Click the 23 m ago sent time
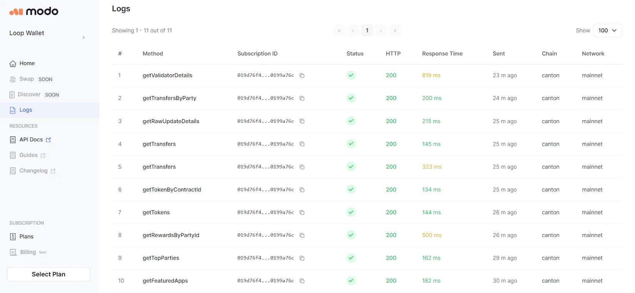The image size is (635, 293). (x=505, y=75)
